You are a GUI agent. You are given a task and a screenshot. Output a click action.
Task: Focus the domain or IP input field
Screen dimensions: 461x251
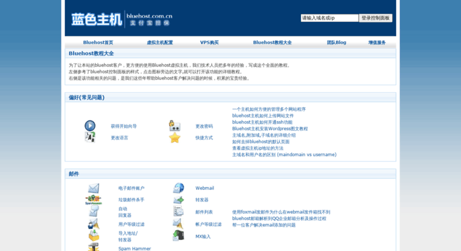(x=329, y=18)
